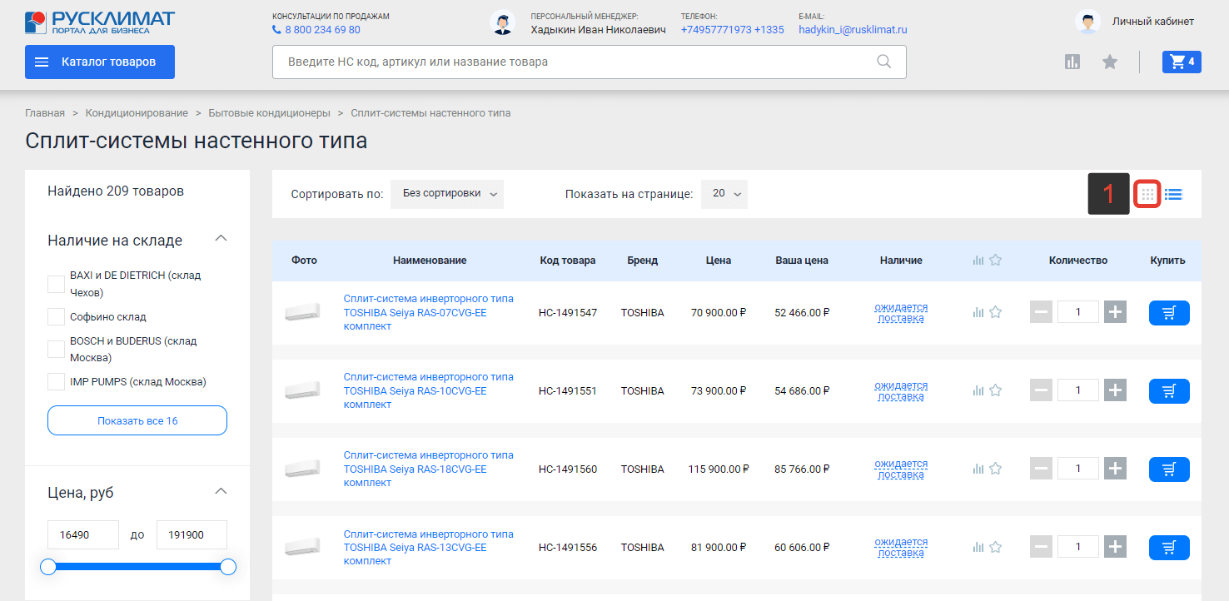Click the personal manager avatar icon
This screenshot has height=601, width=1229.
point(502,22)
